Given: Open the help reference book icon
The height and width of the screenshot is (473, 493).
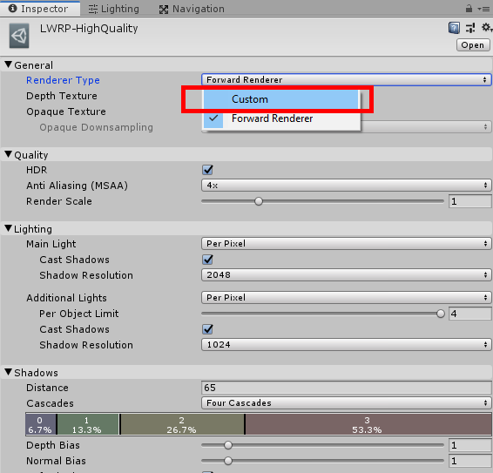Looking at the screenshot, I should (x=454, y=28).
